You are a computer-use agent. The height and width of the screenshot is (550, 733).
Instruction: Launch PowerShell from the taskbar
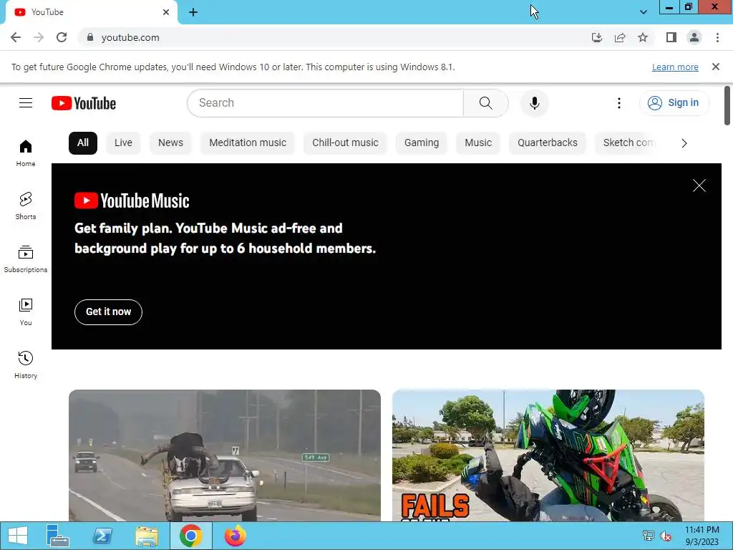(x=102, y=536)
